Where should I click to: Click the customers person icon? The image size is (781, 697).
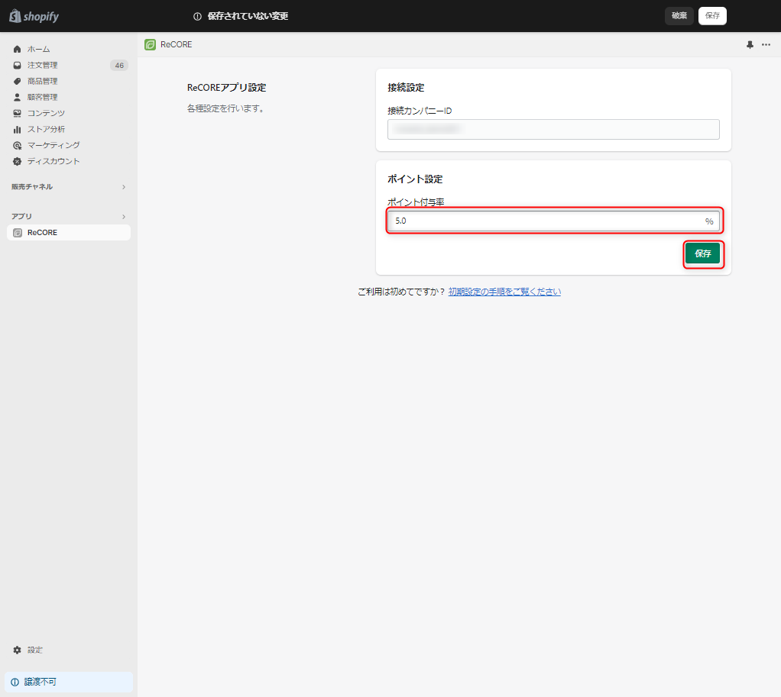click(x=18, y=97)
